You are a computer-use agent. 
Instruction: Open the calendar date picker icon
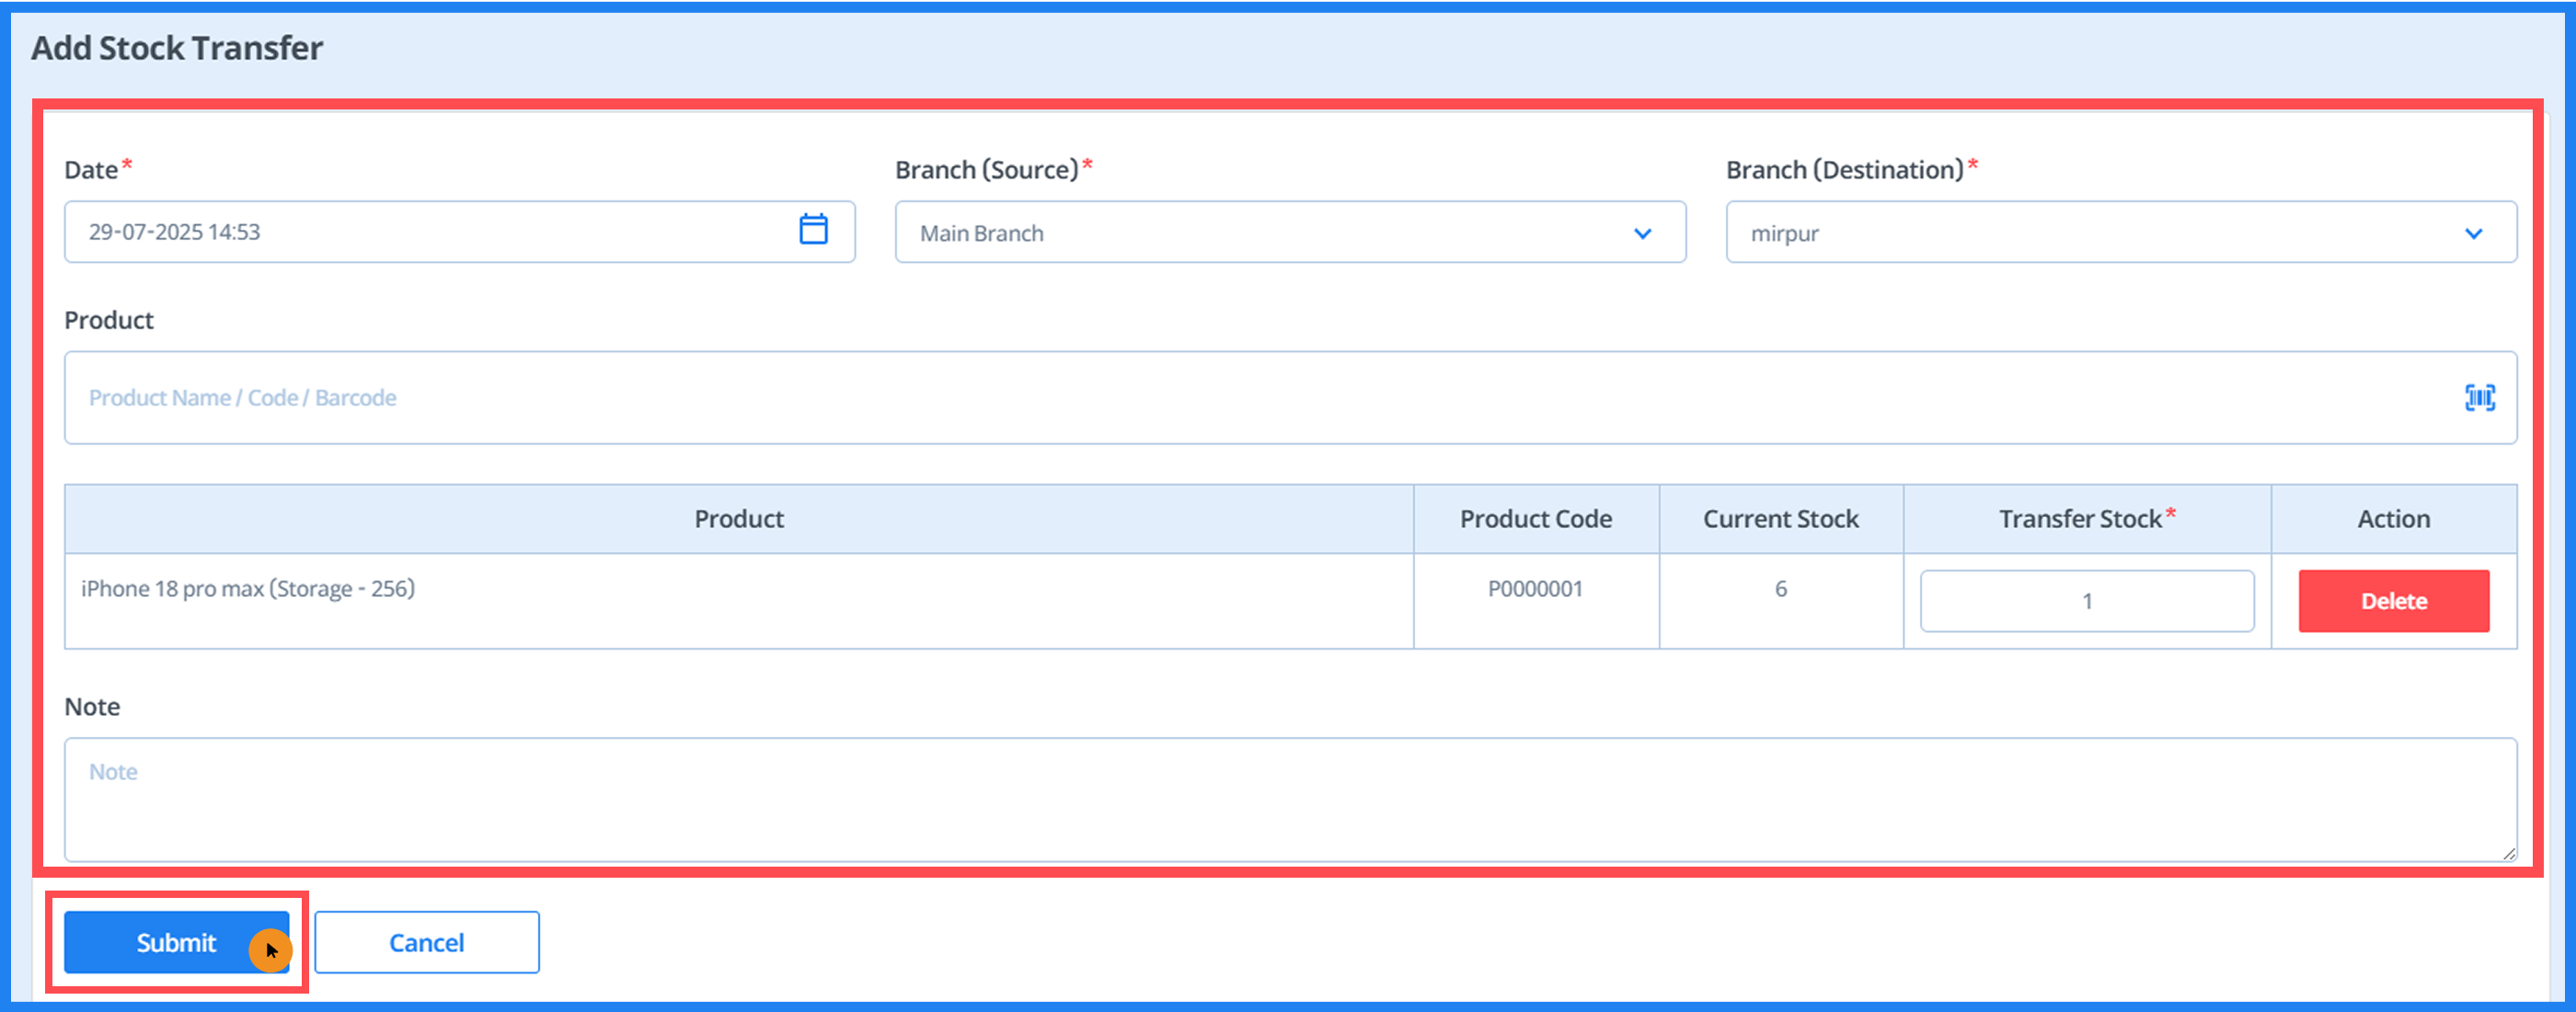[x=813, y=230]
